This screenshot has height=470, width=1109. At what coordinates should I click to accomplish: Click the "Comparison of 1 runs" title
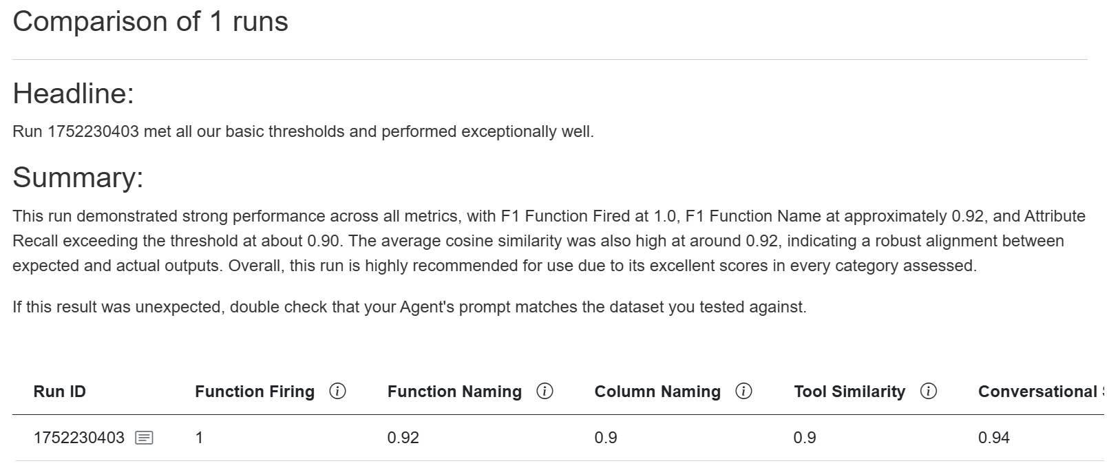coord(150,22)
